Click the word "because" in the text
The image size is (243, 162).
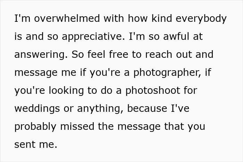[148, 109]
